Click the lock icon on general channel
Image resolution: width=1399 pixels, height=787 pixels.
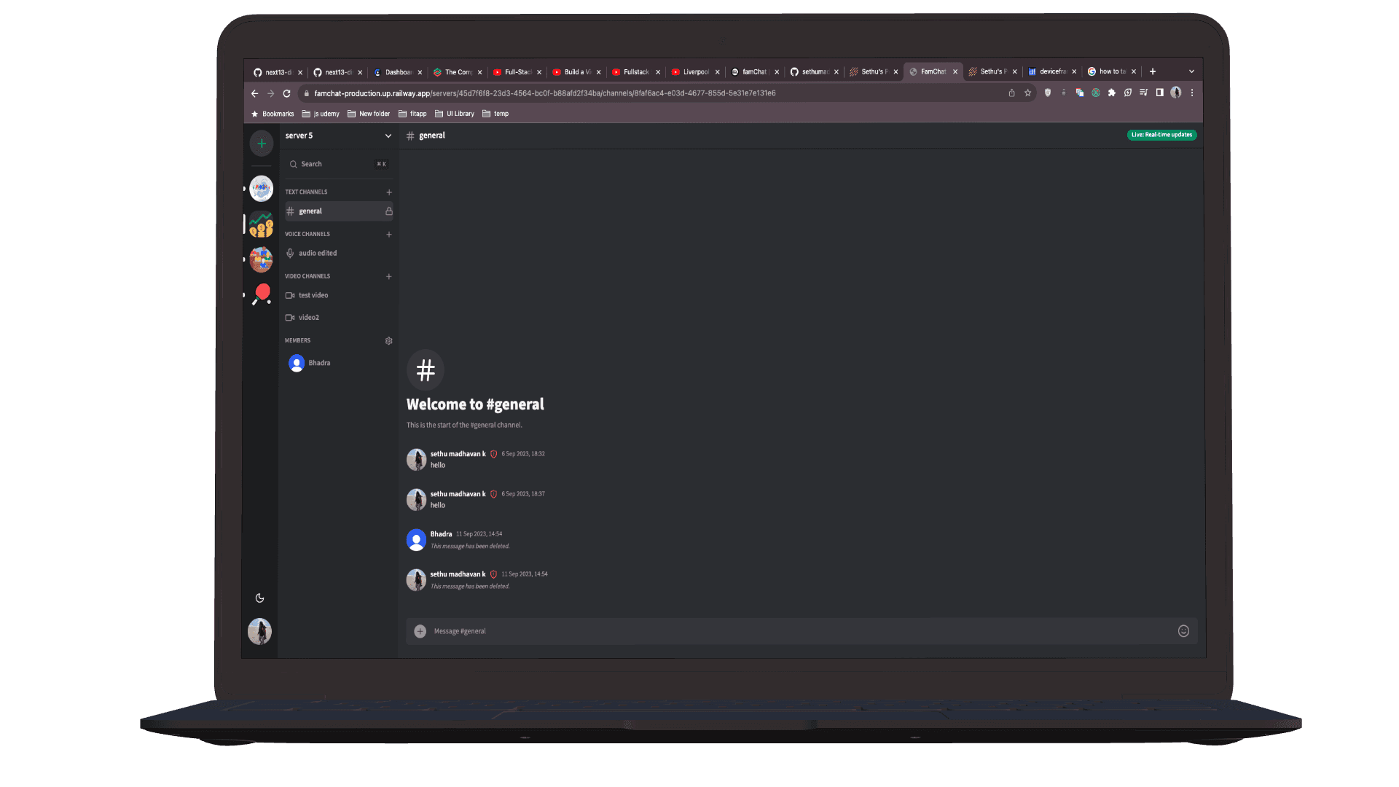point(389,211)
